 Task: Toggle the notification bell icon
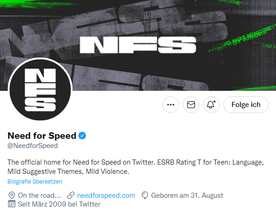pos(211,105)
